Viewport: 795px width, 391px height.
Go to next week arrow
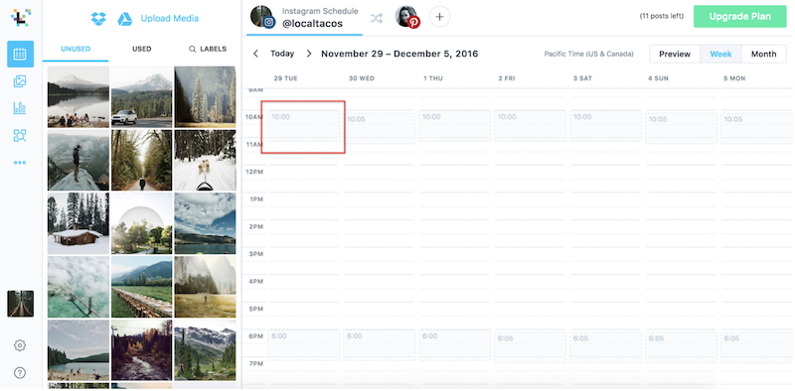pyautogui.click(x=309, y=54)
